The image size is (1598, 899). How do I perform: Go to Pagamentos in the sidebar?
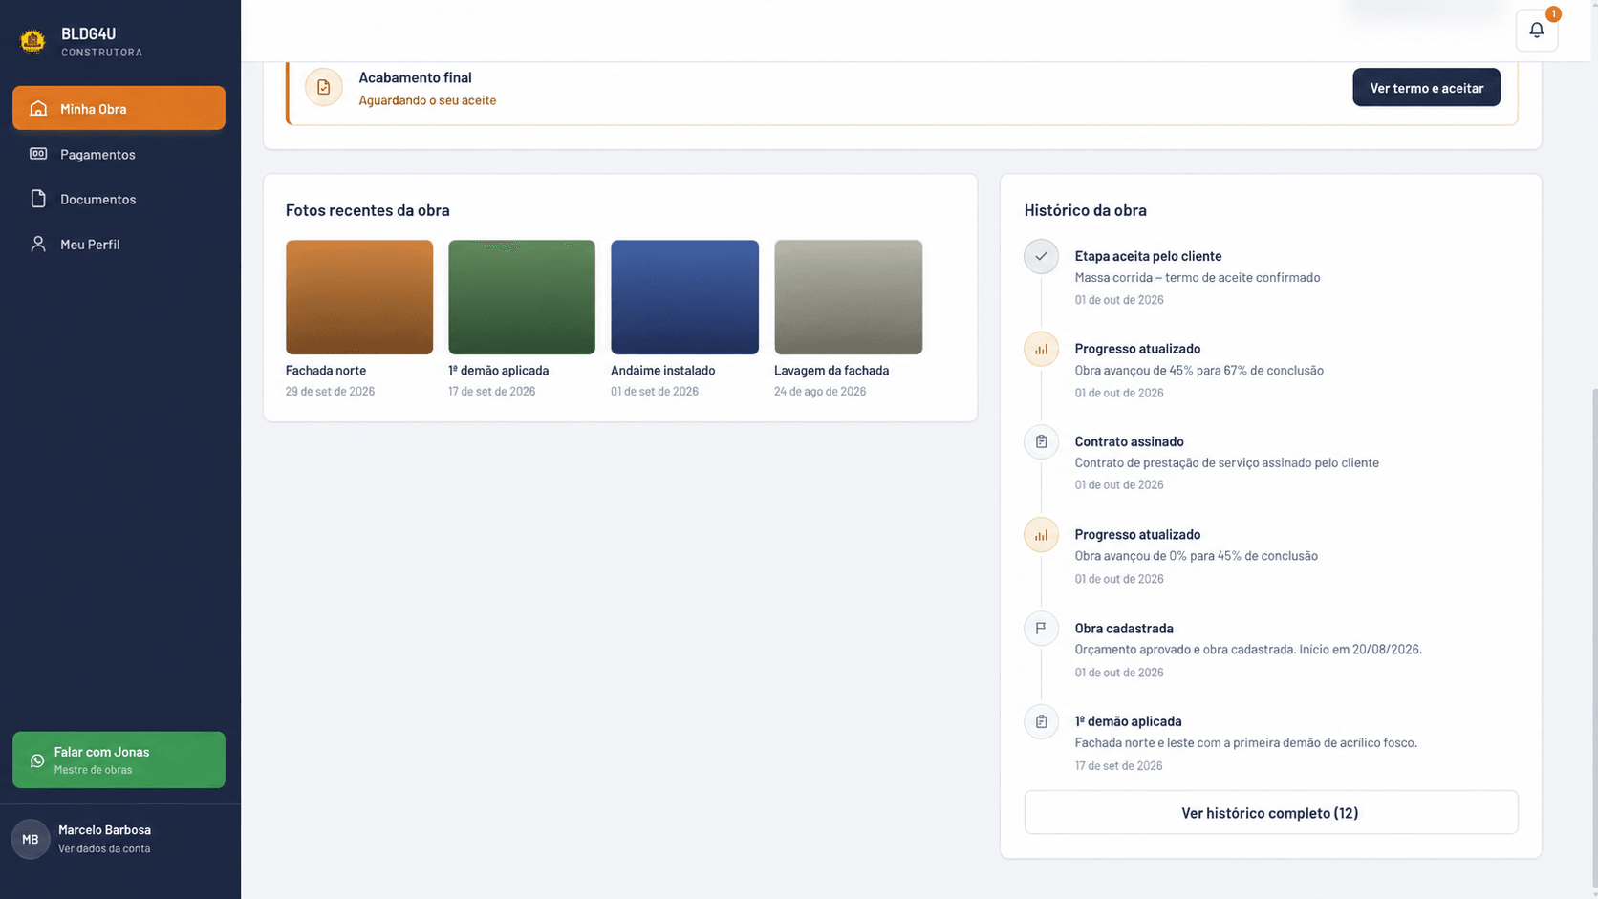coord(119,154)
